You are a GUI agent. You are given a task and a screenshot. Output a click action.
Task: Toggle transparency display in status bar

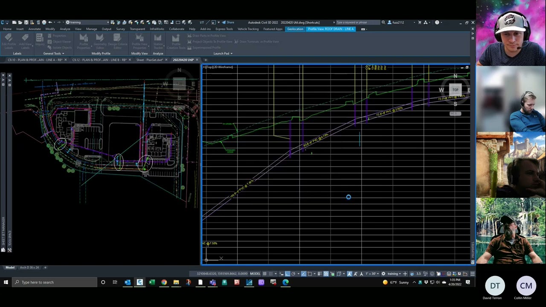click(326, 274)
